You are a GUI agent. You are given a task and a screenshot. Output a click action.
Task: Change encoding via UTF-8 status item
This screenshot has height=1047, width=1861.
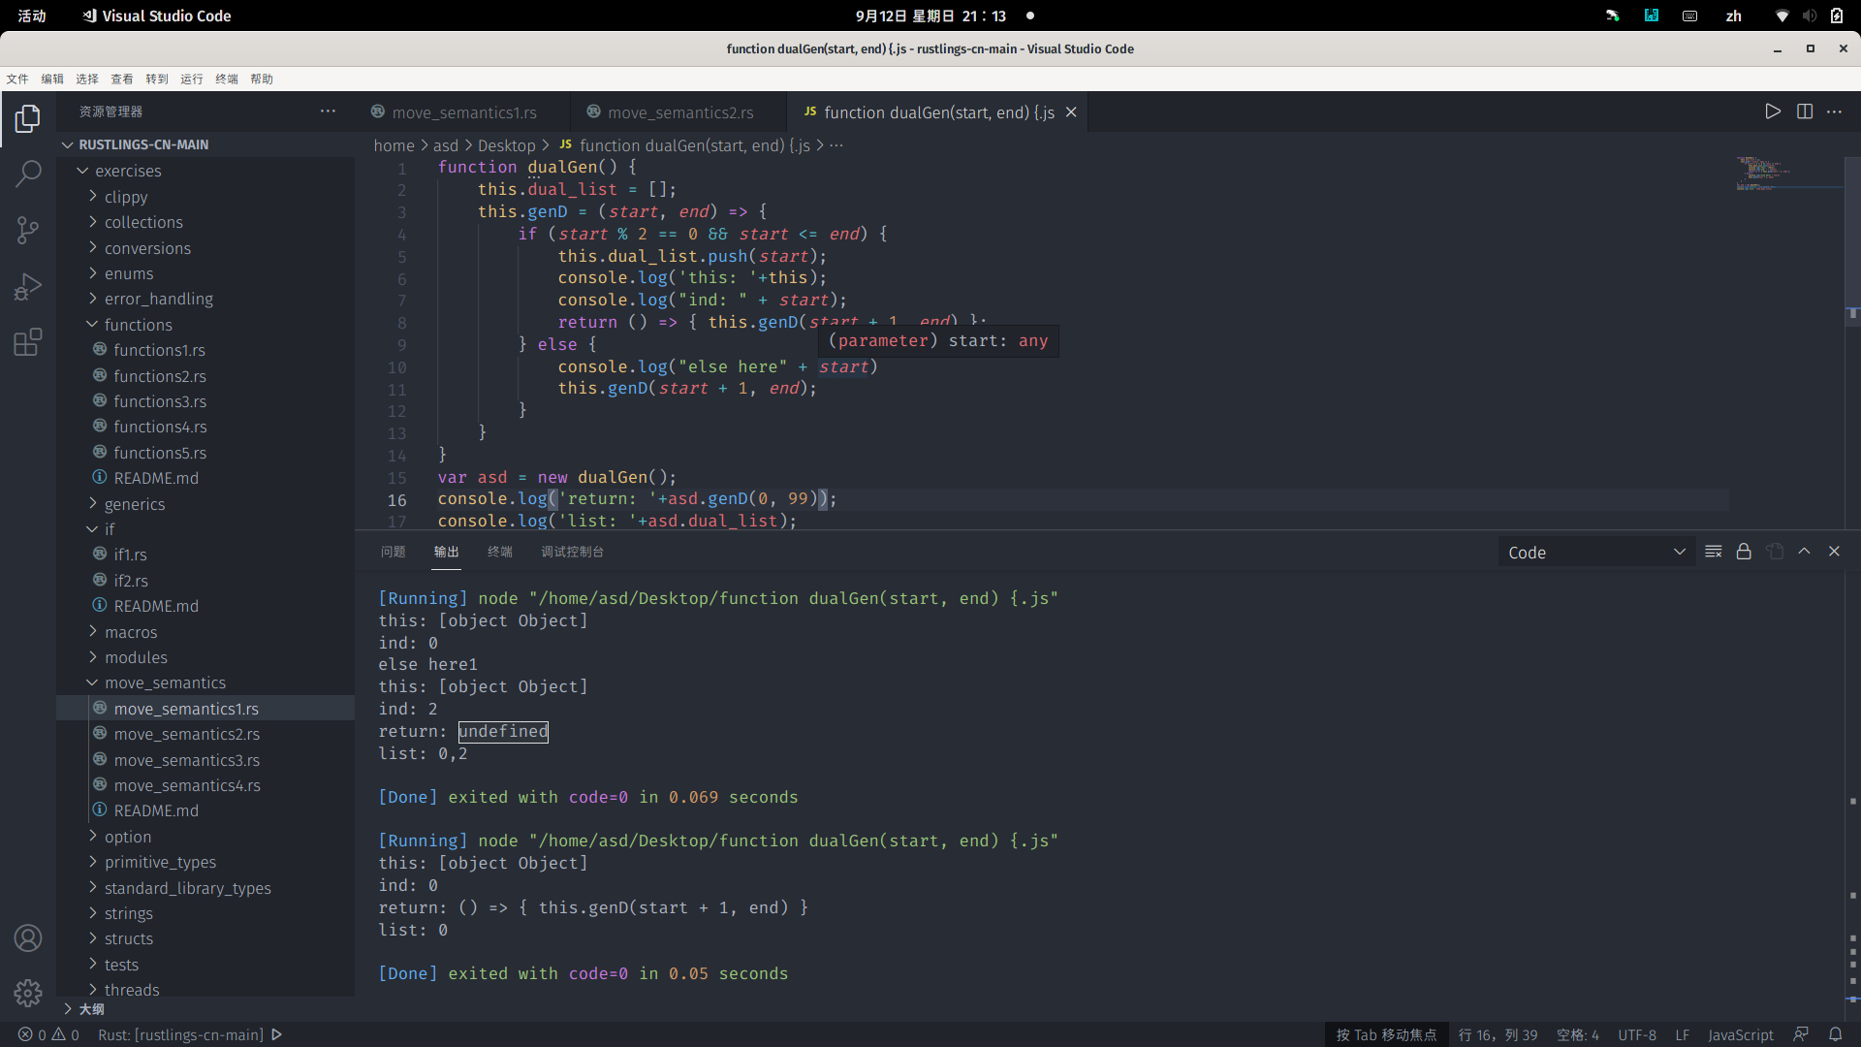tap(1637, 1034)
